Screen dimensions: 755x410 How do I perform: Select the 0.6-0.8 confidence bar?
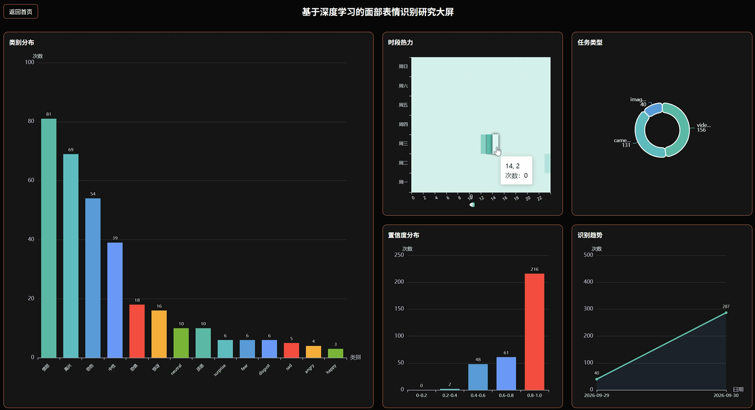click(506, 373)
